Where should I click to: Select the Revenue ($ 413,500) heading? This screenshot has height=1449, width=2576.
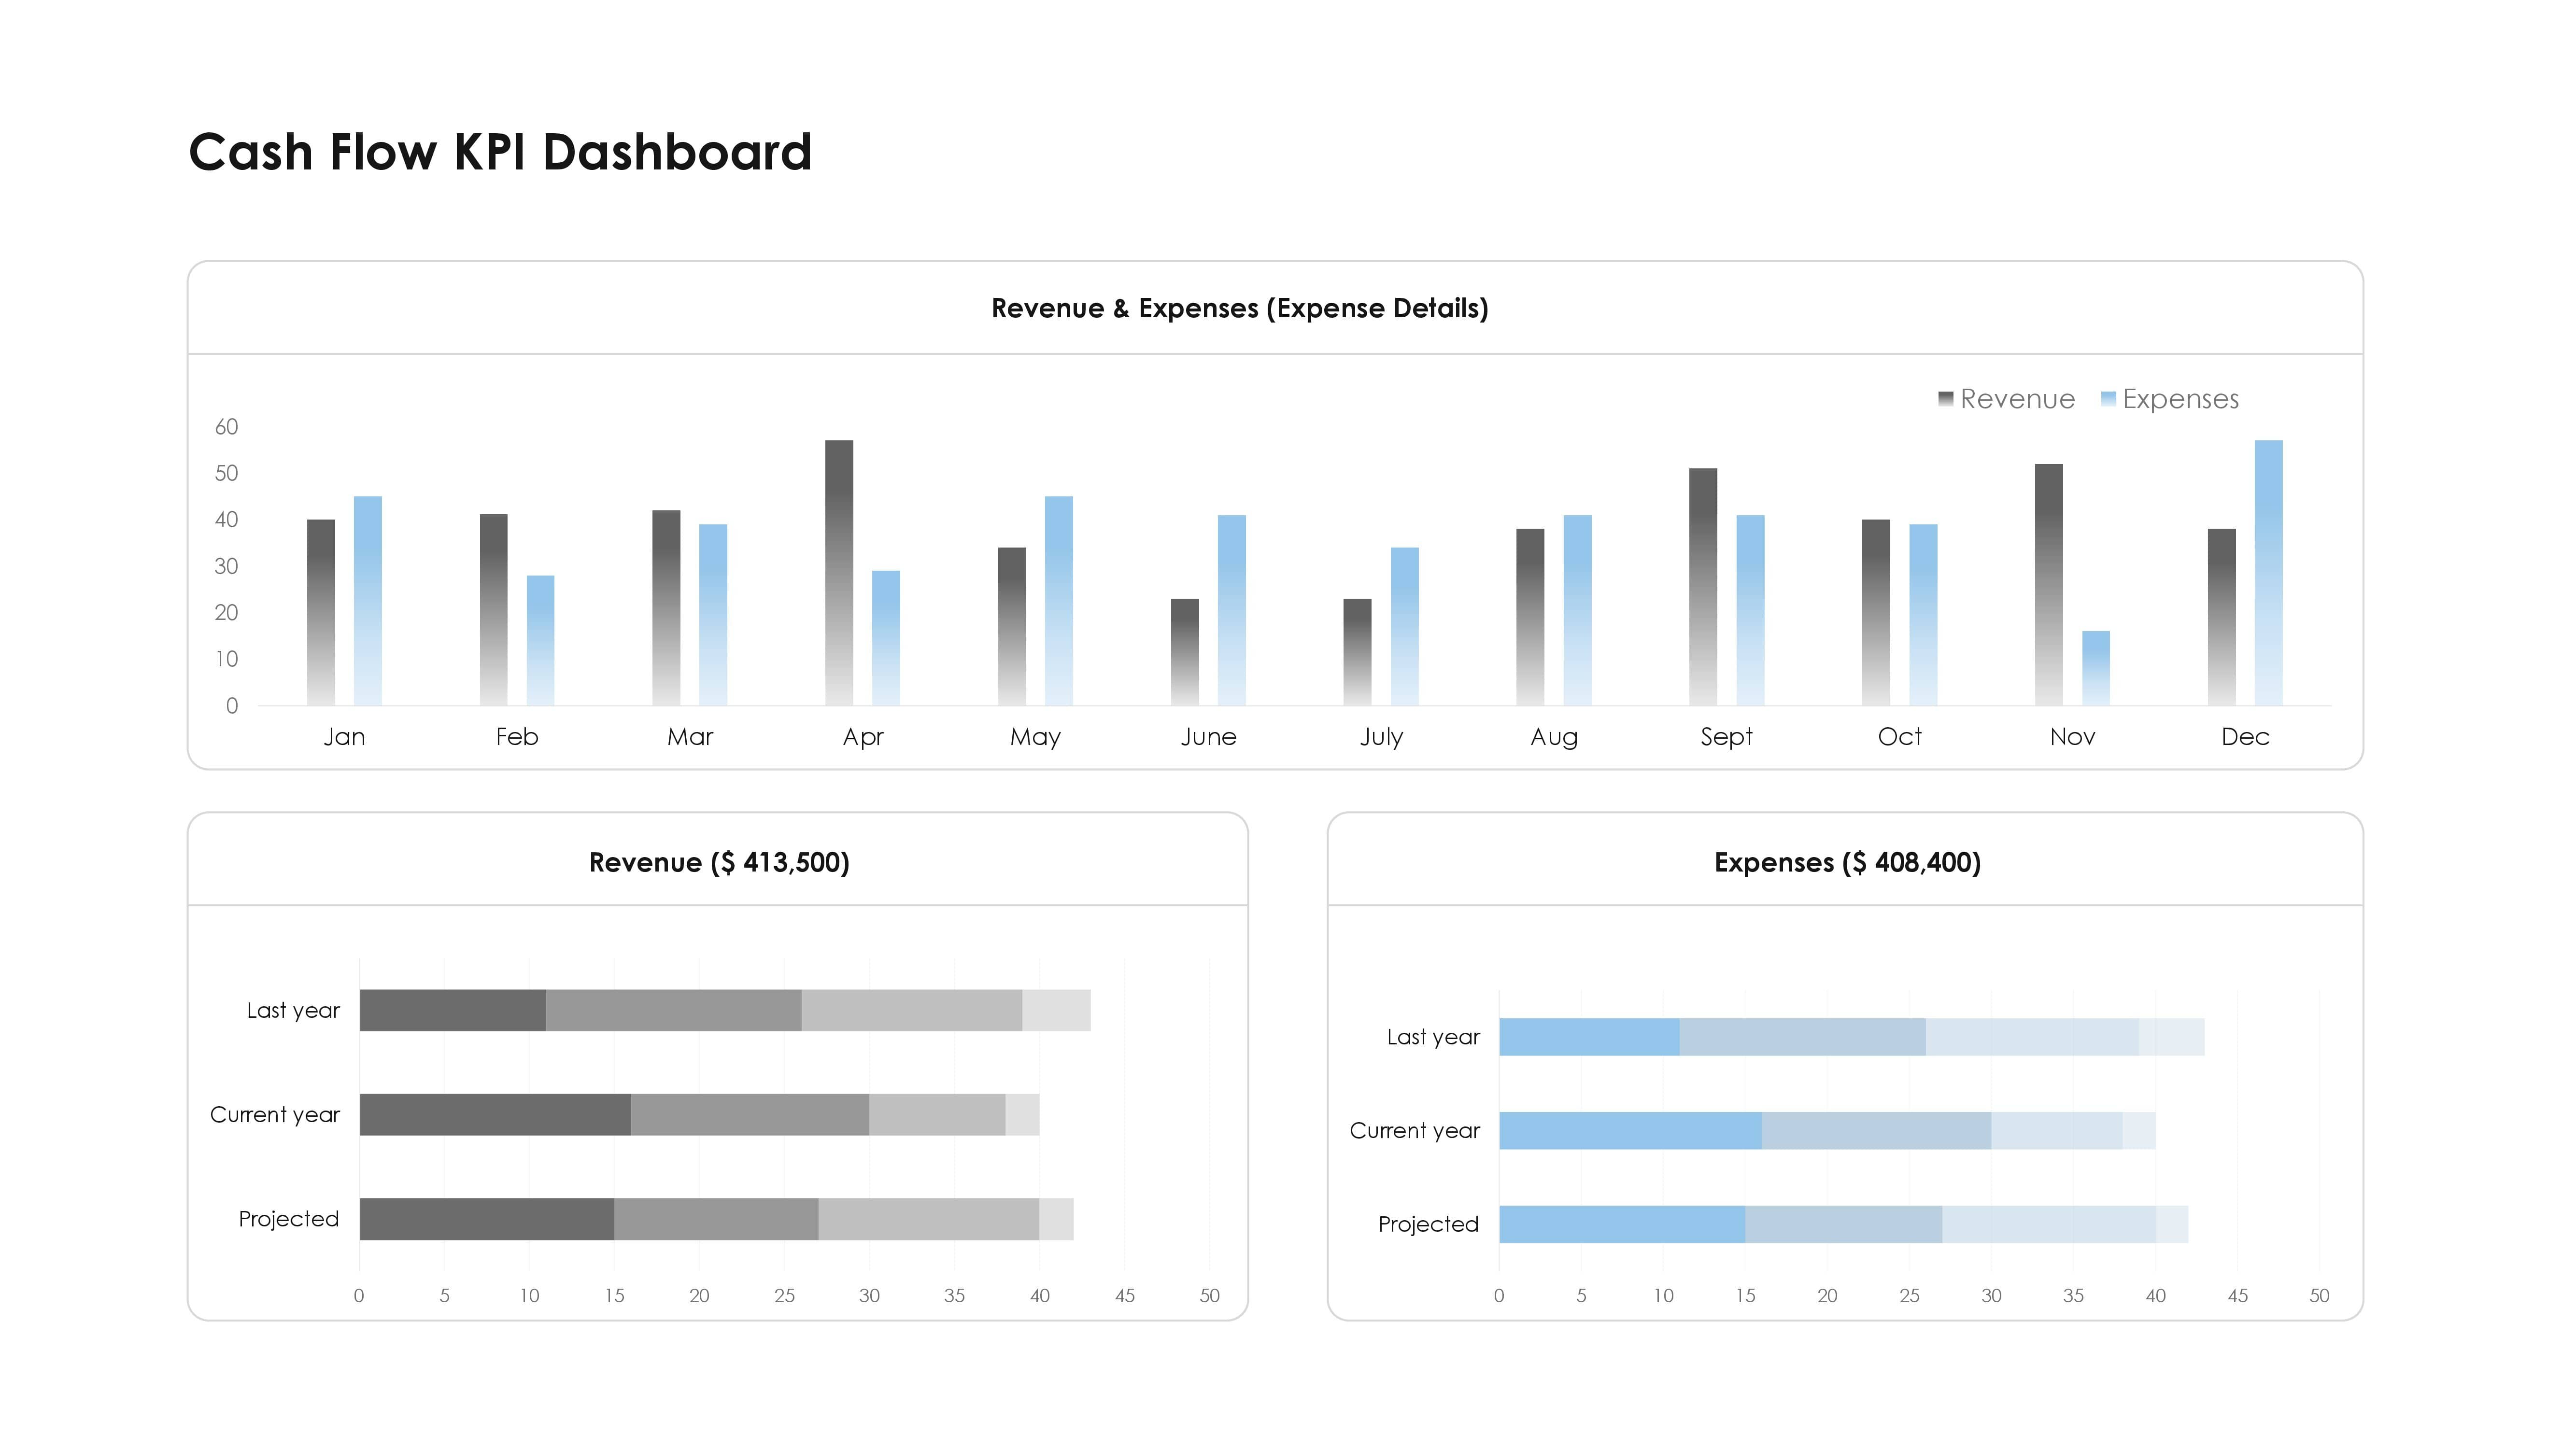pyautogui.click(x=719, y=862)
